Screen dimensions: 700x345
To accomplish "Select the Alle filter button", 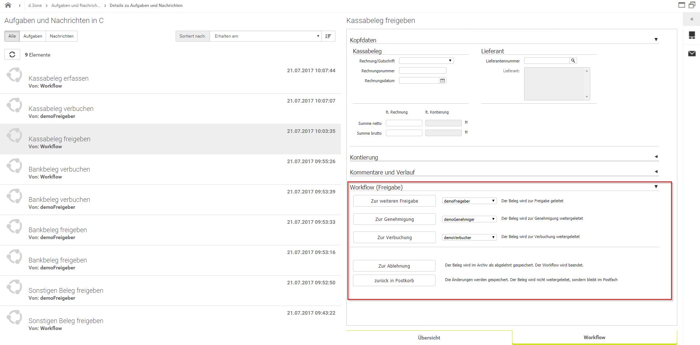I will [x=12, y=36].
